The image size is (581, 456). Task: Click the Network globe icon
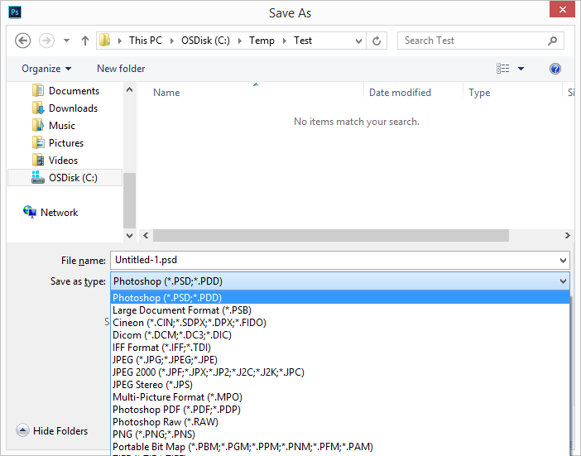(x=30, y=212)
